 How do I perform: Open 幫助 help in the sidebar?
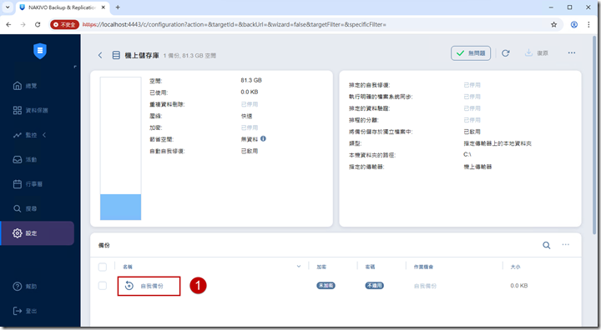pyautogui.click(x=25, y=287)
